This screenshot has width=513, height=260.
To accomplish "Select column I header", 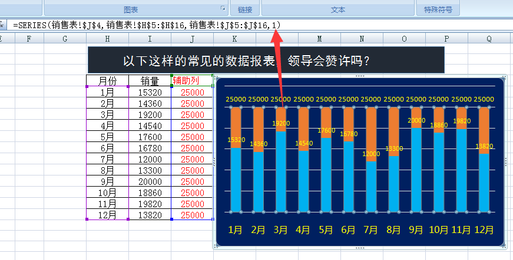I will coord(150,39).
